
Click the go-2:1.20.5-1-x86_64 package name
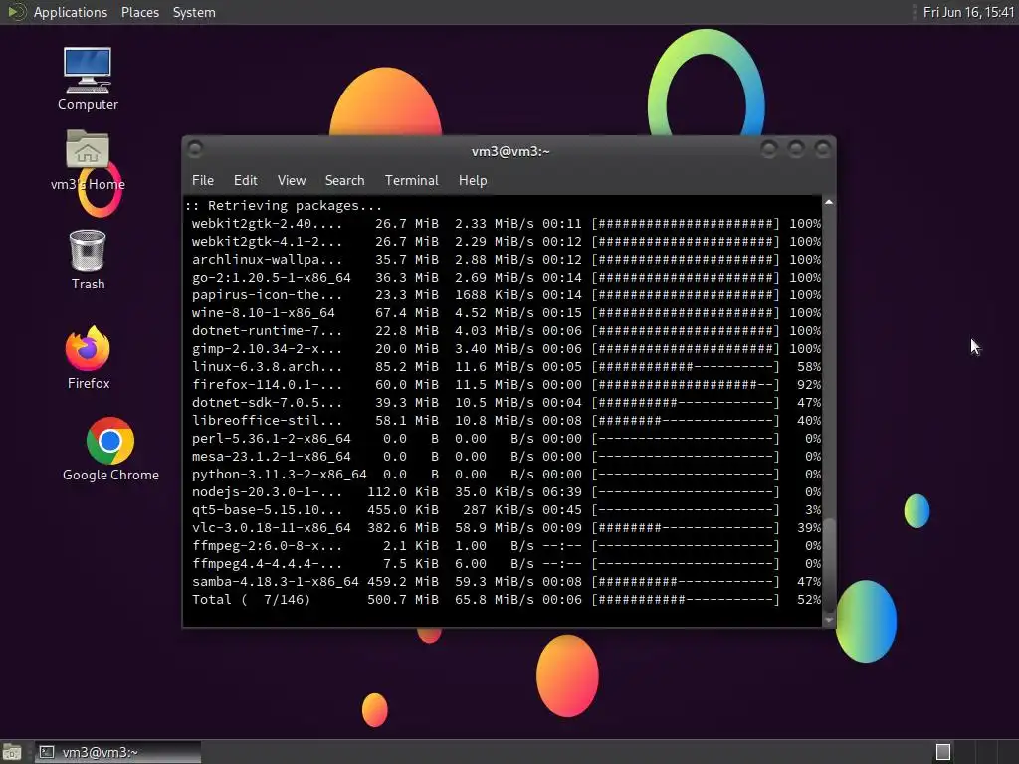271,278
